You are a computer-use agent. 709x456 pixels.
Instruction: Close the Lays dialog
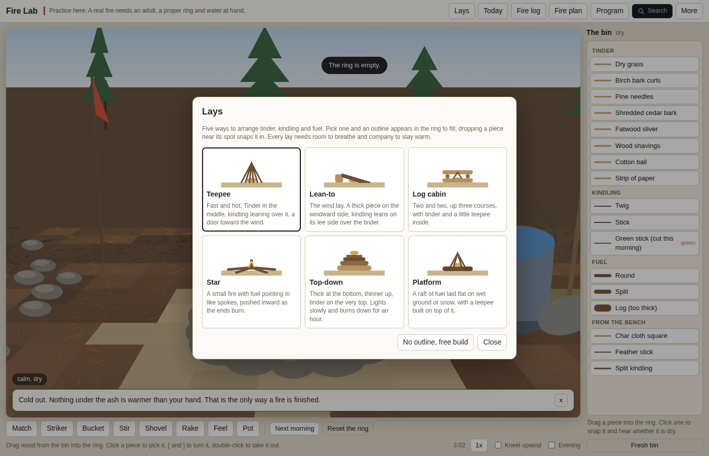tap(492, 343)
